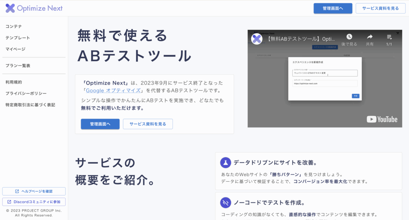
Task: Click the Optimize Next logo icon
Action: click(x=10, y=8)
